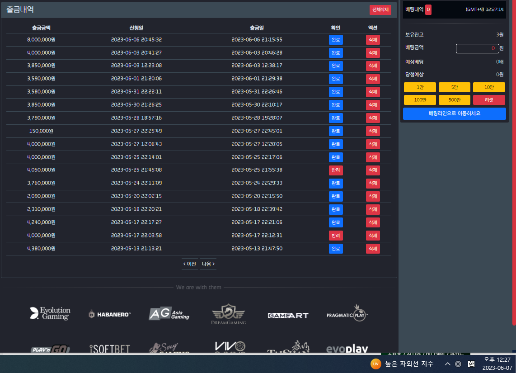Viewport: 516px width, 373px height.
Task: Focus the 베팅금액 input field
Action: 477,48
